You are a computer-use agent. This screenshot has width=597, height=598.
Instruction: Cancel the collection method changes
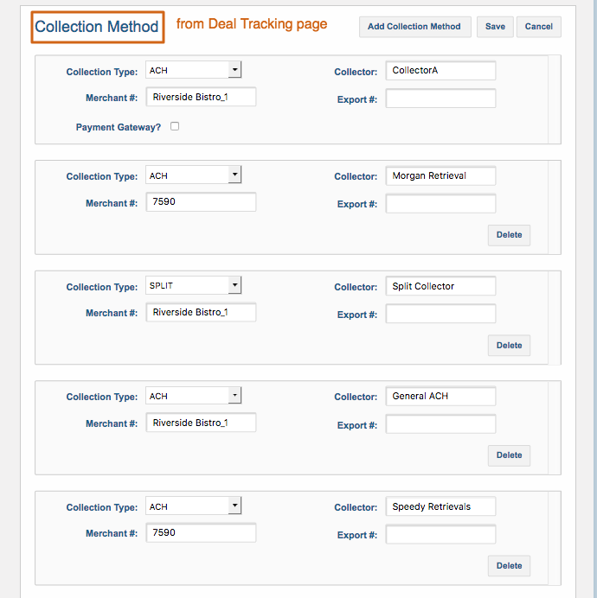(538, 27)
